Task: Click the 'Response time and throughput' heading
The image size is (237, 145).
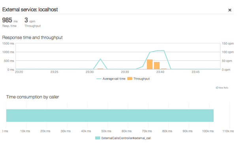Action: 32,38
